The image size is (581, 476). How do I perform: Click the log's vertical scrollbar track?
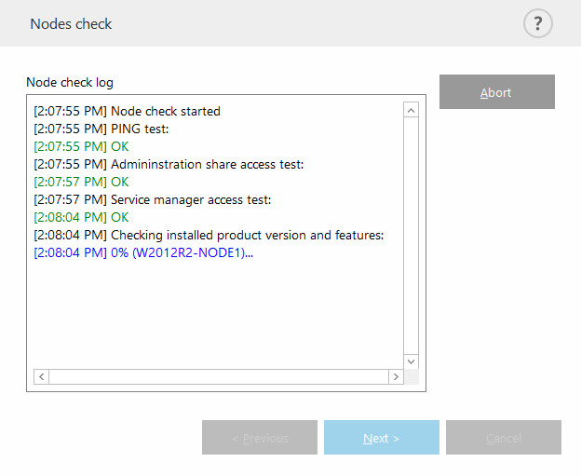pos(411,233)
